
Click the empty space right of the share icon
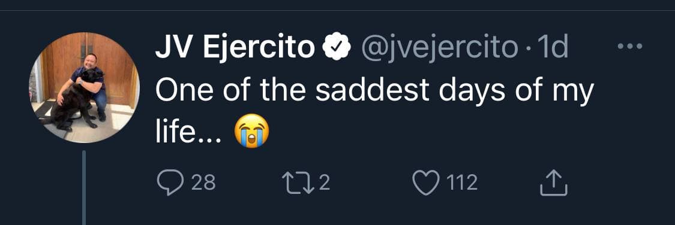click(620, 183)
